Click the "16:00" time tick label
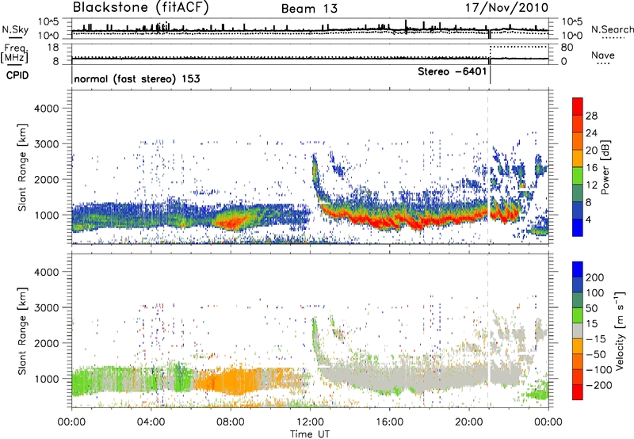 pyautogui.click(x=389, y=422)
